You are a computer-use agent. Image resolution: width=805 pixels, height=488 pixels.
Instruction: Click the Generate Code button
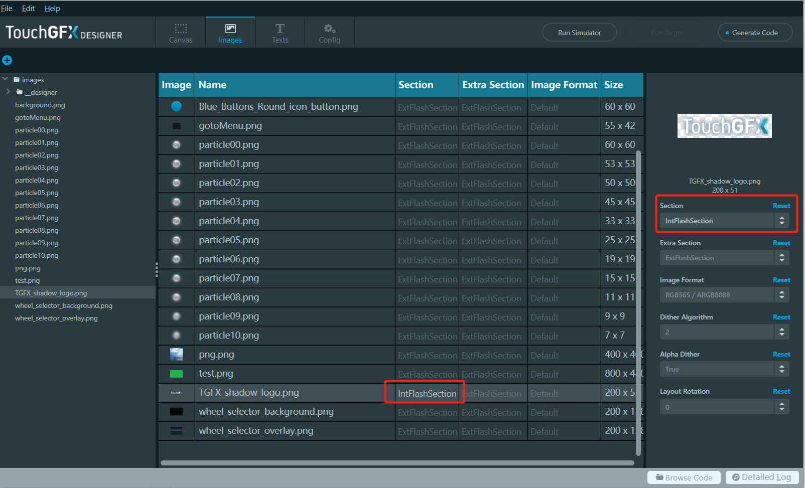point(754,32)
